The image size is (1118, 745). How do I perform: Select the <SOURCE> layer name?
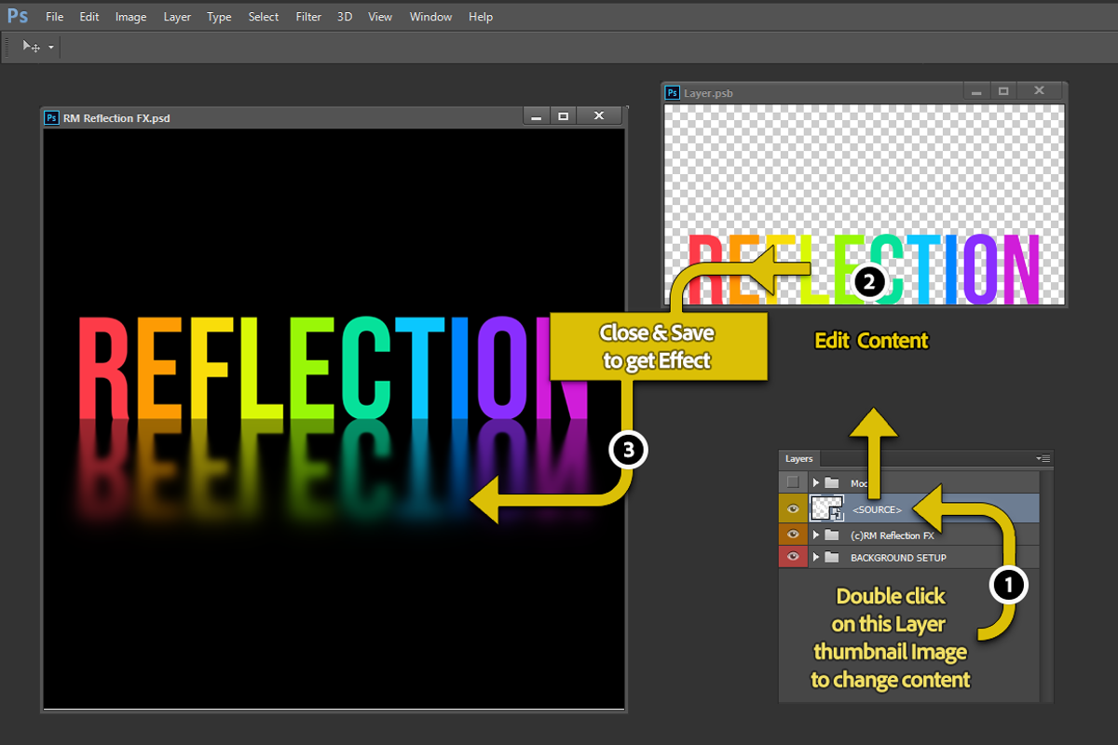[x=877, y=509]
